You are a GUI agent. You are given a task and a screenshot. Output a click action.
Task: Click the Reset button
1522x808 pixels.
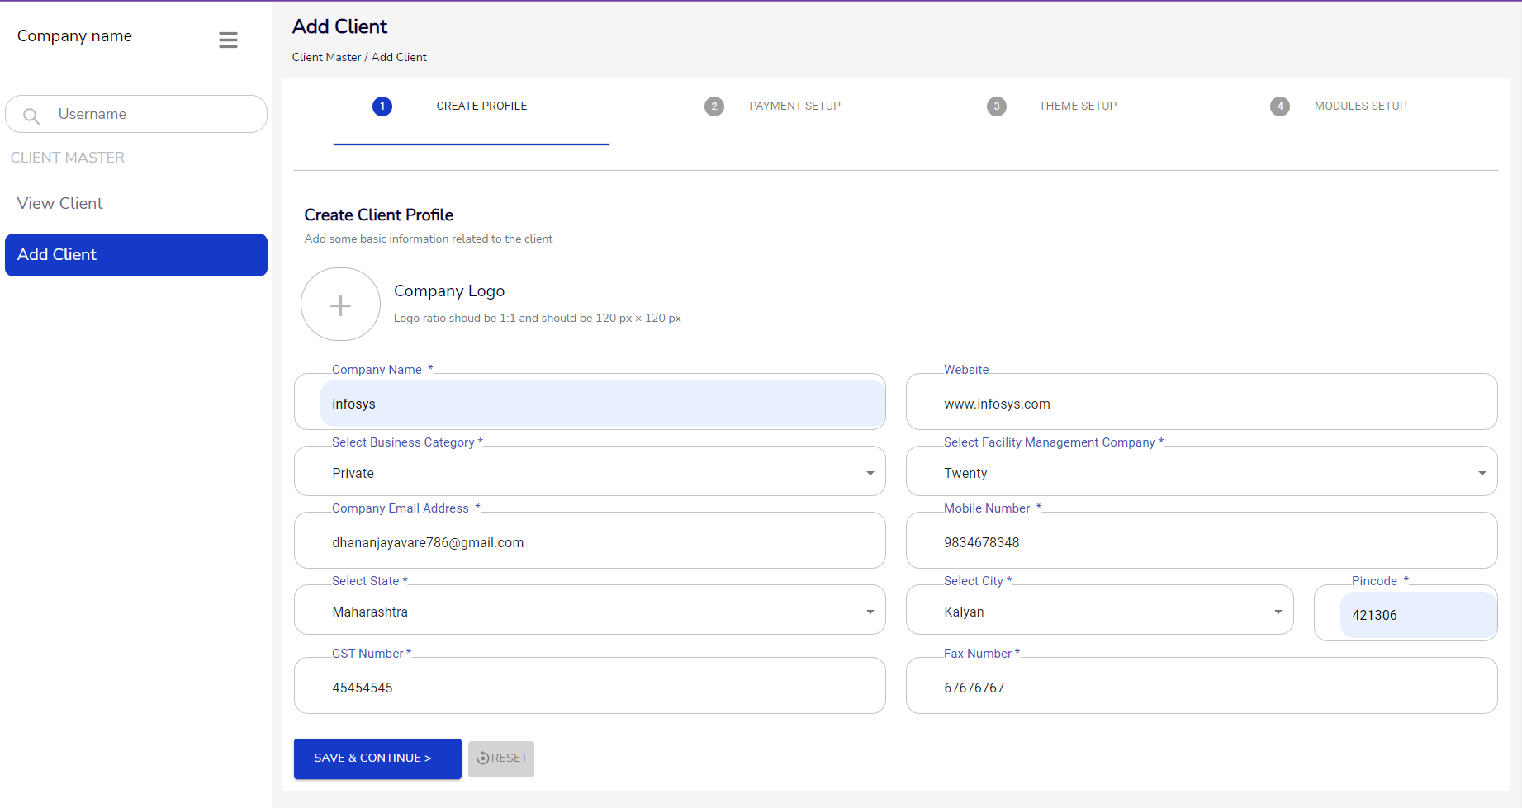[501, 758]
